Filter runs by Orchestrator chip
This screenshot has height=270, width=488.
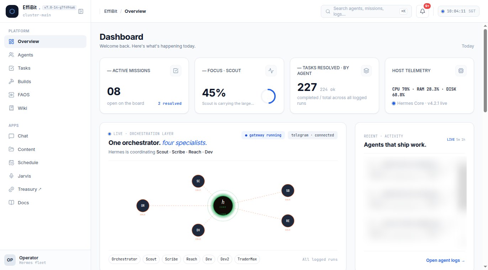click(x=124, y=259)
